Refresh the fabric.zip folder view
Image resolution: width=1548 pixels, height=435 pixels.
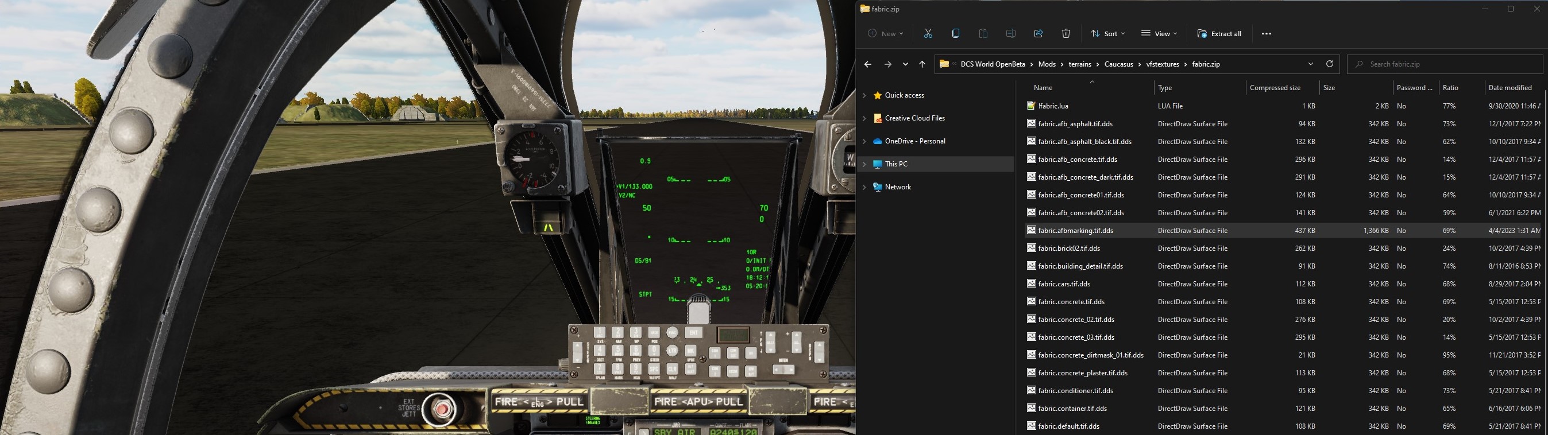(x=1329, y=64)
